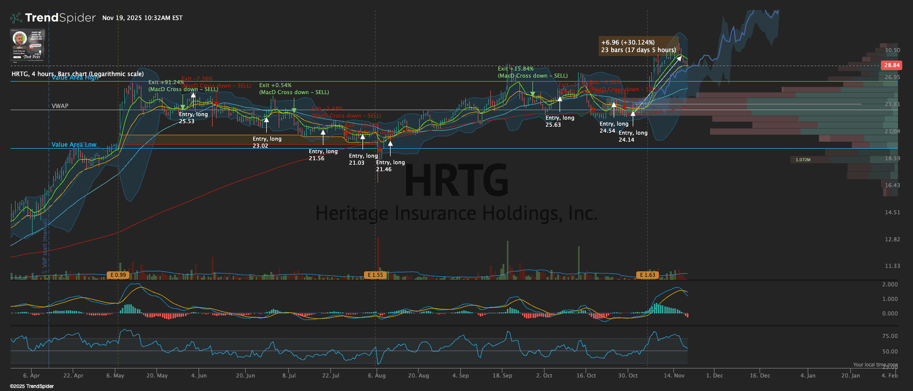Click the 6. Aug date axis label
Viewport: 913px width, 391px height.
377,375
